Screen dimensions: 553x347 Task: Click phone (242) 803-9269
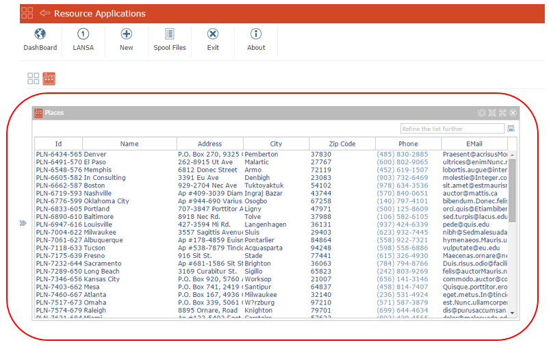click(402, 271)
